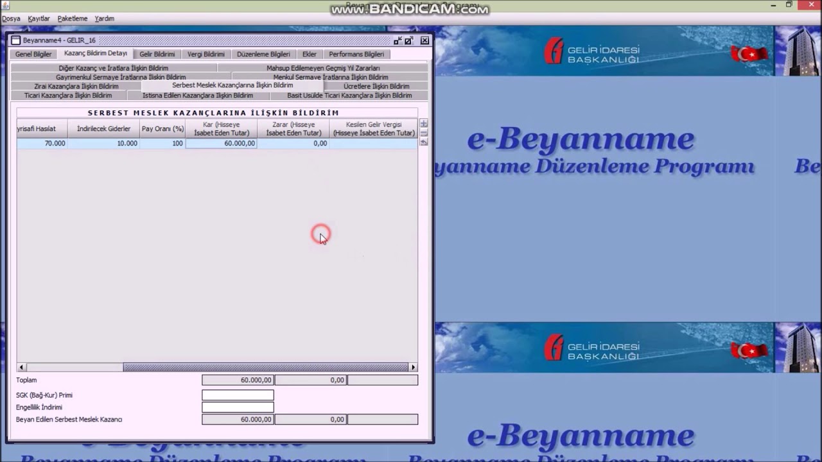Screen dimensions: 822x462
Task: Open Mahsup Edilemeyen Geçmiş Yıl Zararları tab
Action: click(x=323, y=68)
